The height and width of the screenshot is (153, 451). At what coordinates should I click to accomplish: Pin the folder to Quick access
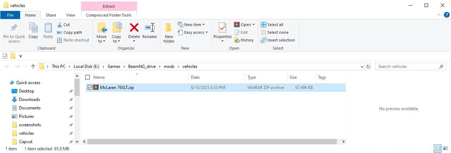(x=14, y=33)
